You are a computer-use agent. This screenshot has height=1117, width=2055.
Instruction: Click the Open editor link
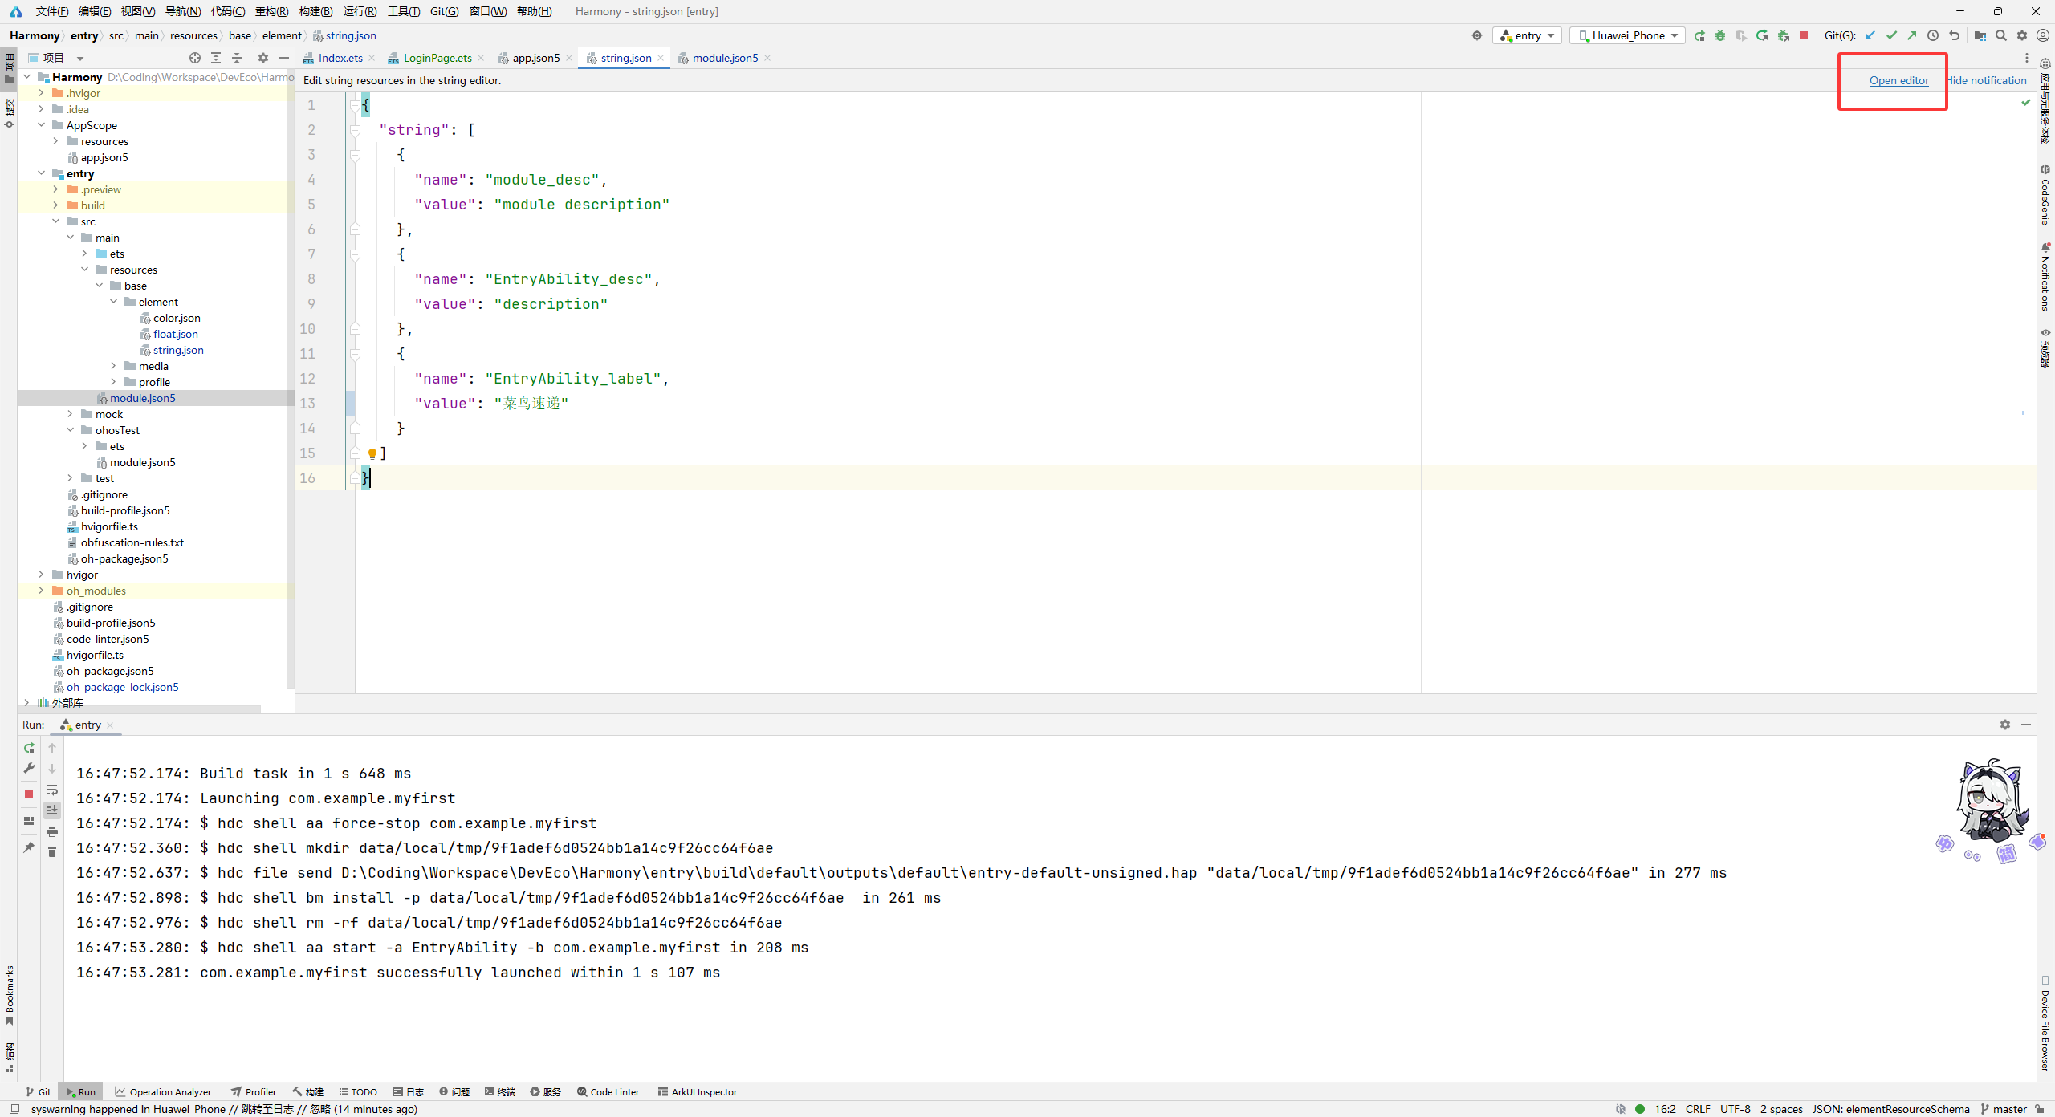coord(1898,80)
